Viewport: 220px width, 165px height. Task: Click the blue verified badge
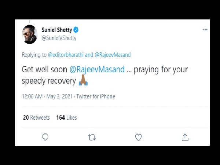pyautogui.click(x=76, y=30)
